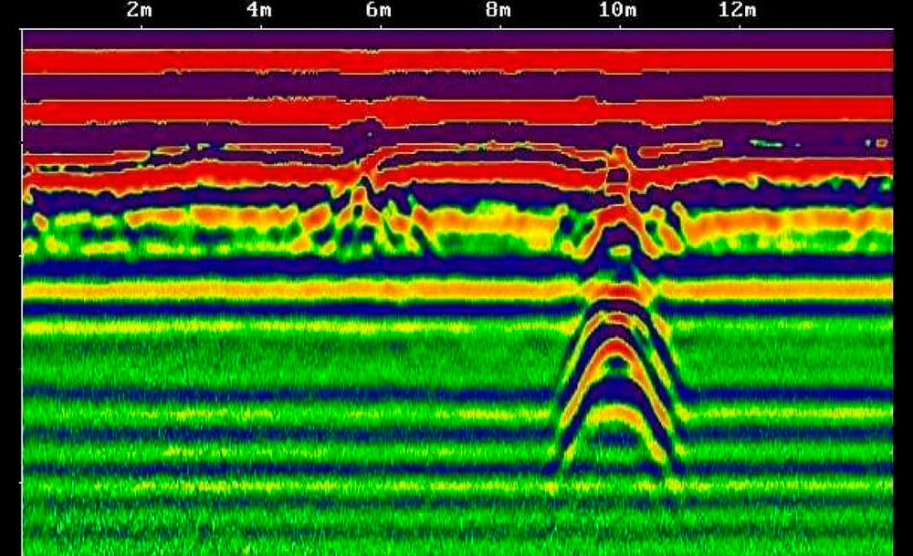Screen dimensions: 913x556
Task: Click the topmost purple band of the radargram
Action: click(456, 39)
